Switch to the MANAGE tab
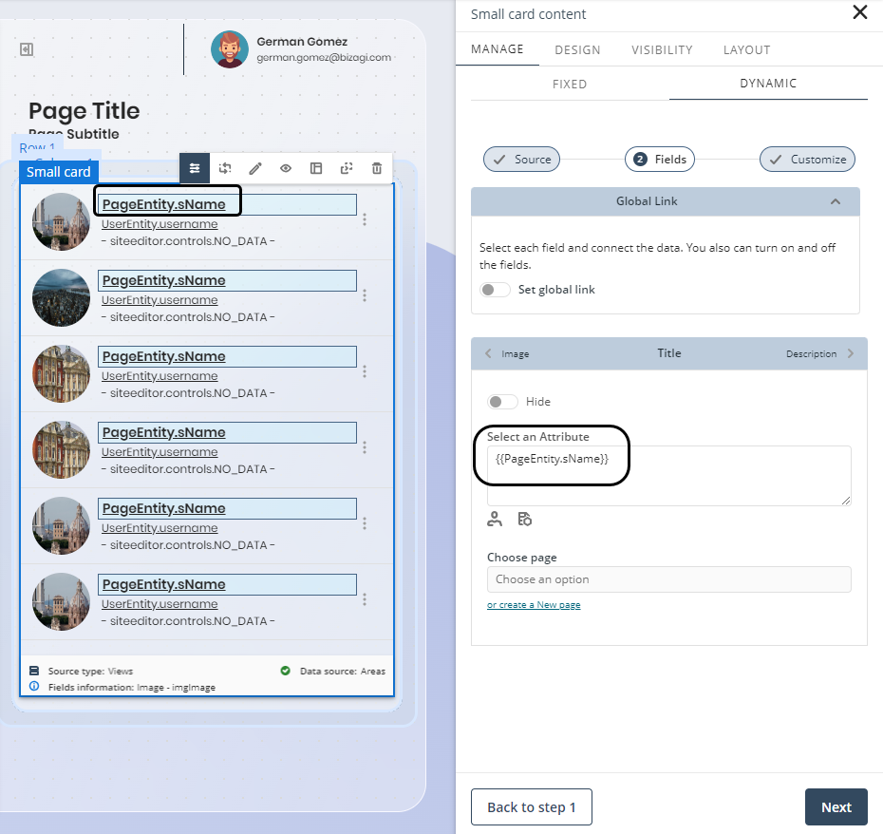Image resolution: width=883 pixels, height=834 pixels. pos(498,49)
